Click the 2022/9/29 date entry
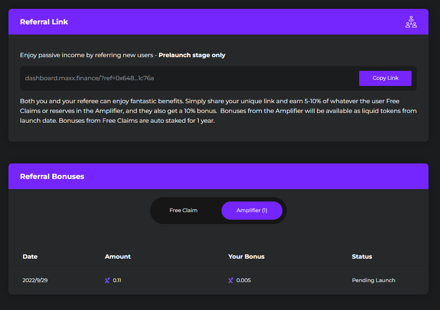The image size is (440, 310). 35,280
